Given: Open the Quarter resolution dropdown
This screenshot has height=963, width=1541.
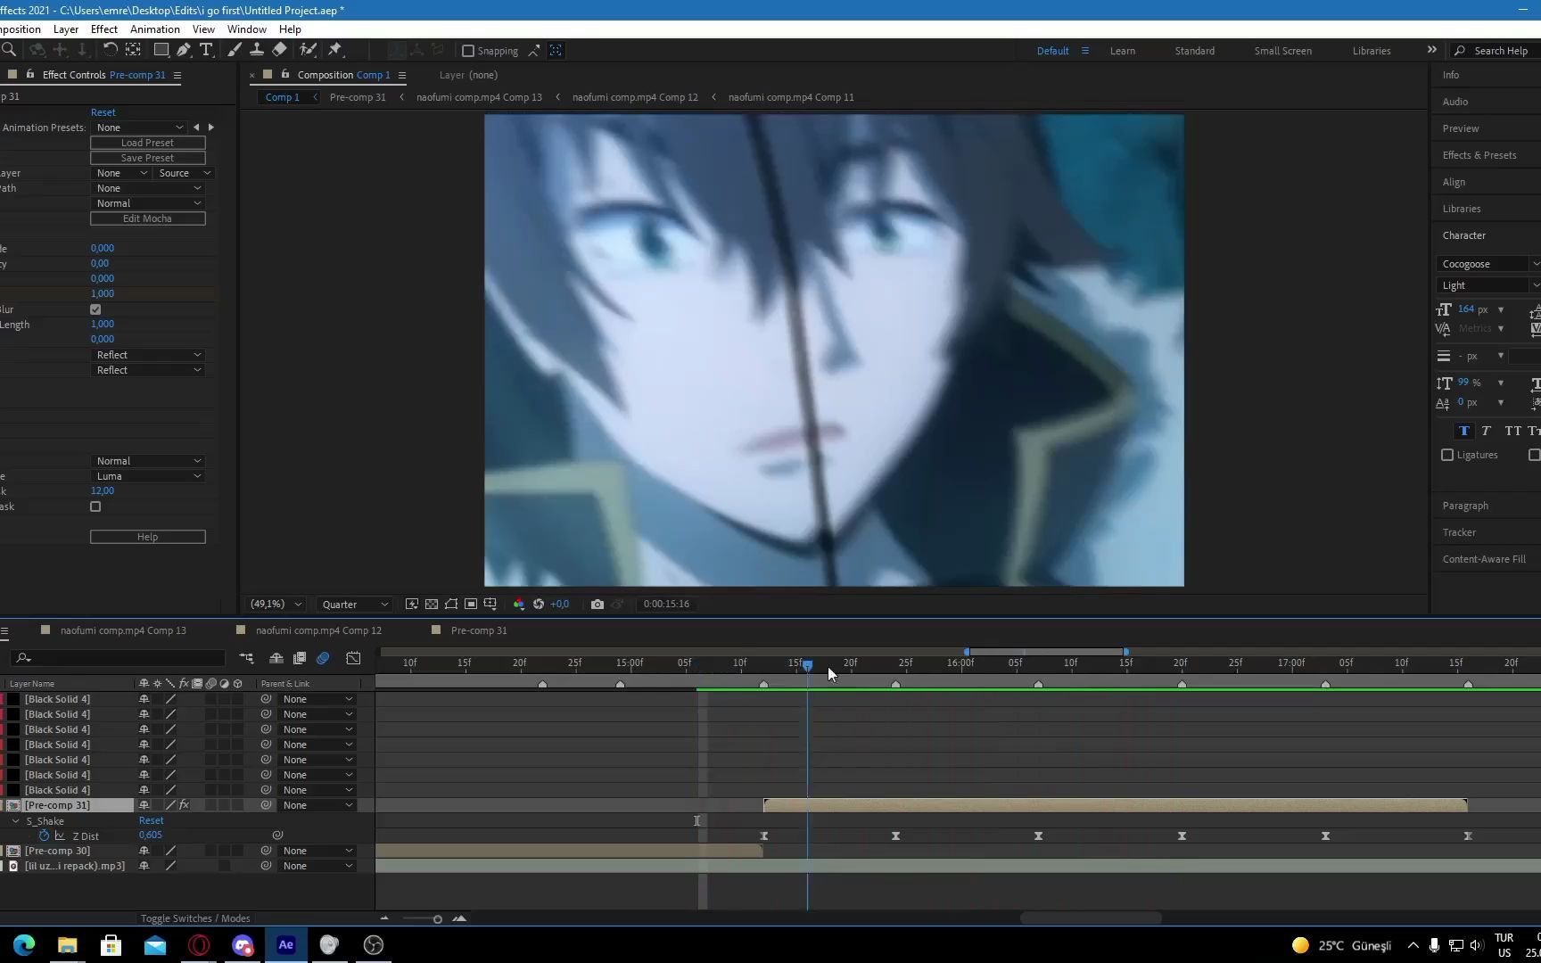Looking at the screenshot, I should click(354, 605).
